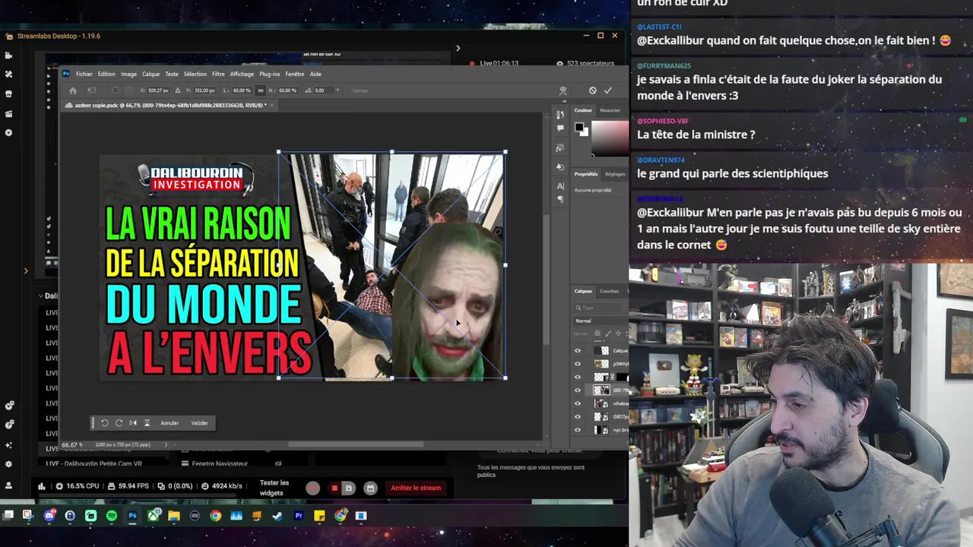Open the Comments panel icon in side strip
Viewport: 973px width, 547px height.
[x=560, y=128]
